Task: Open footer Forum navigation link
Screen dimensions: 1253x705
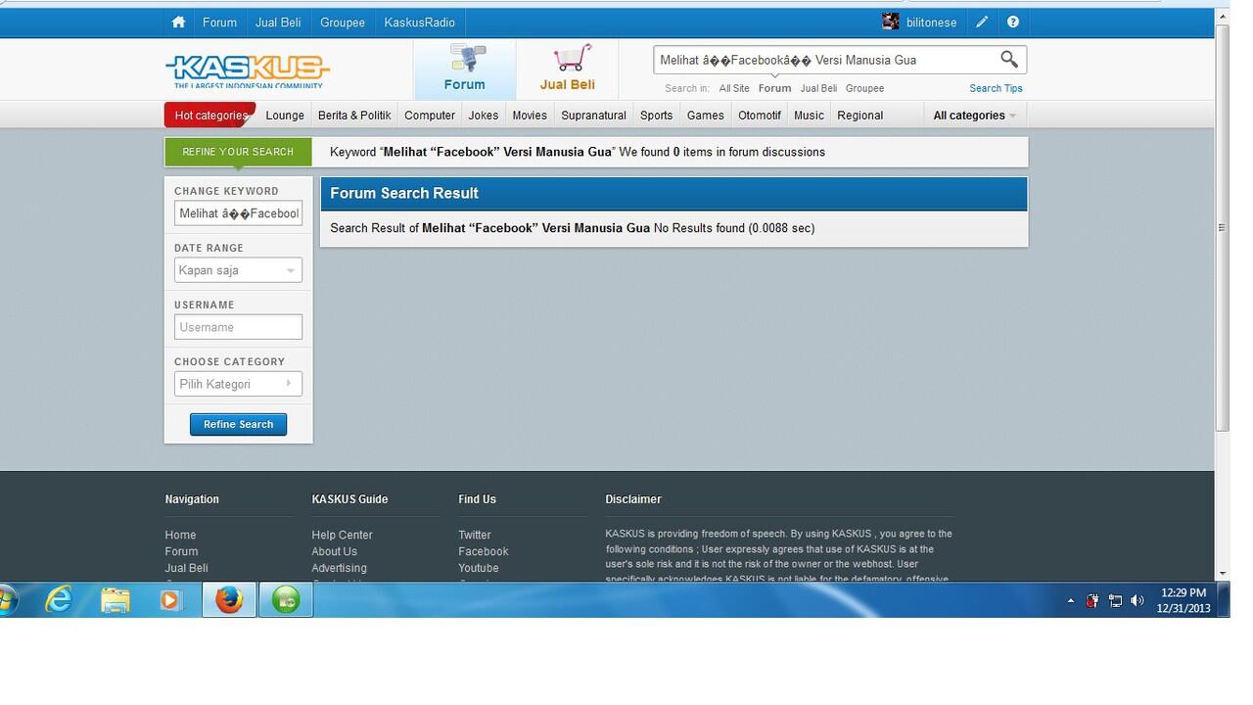Action: [181, 551]
